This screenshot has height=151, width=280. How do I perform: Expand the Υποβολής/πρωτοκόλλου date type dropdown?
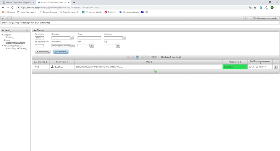pyautogui.click(x=73, y=46)
